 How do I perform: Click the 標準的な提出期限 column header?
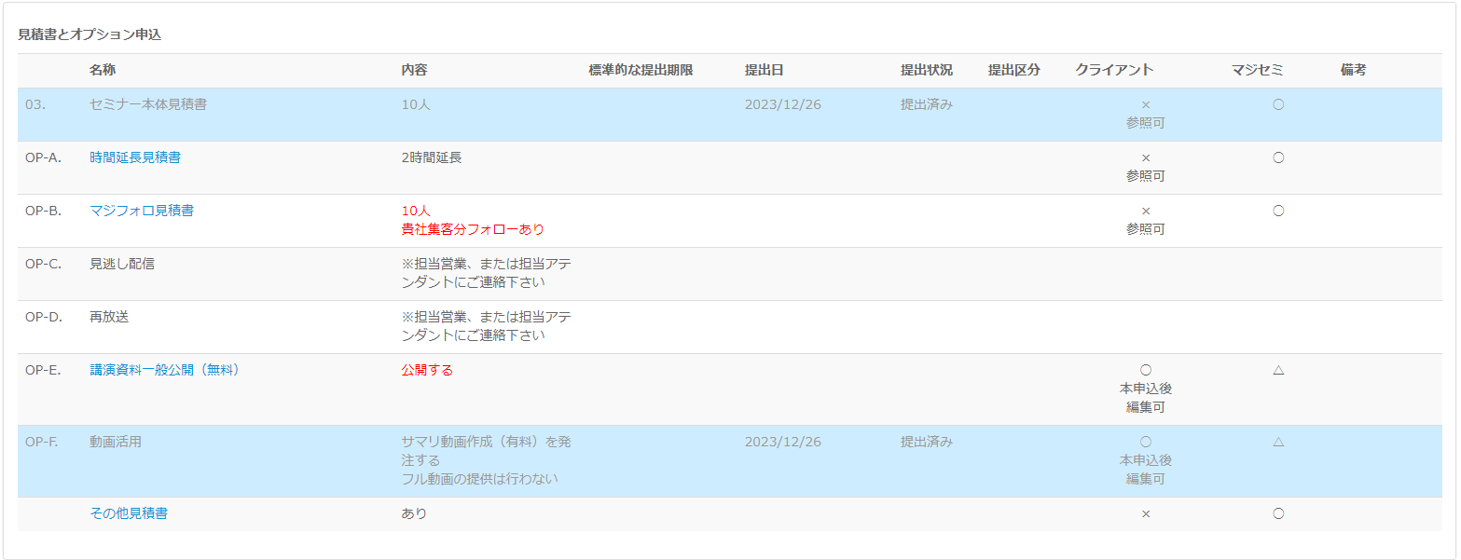[x=641, y=70]
